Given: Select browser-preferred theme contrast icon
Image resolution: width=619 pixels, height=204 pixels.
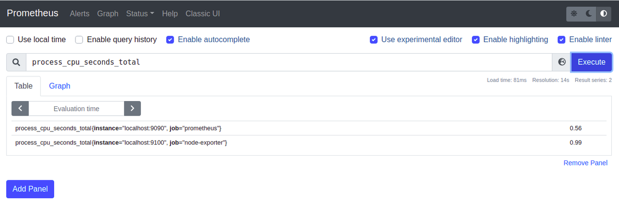Looking at the screenshot, I should click(604, 14).
